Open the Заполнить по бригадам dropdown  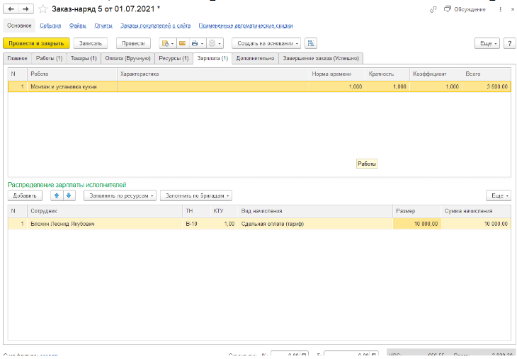197,195
